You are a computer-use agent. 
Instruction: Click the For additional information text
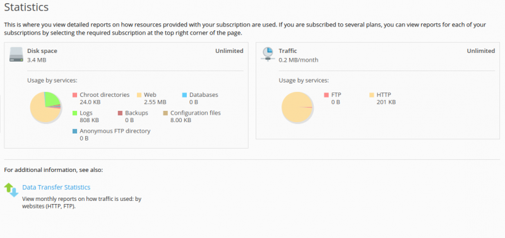click(54, 170)
